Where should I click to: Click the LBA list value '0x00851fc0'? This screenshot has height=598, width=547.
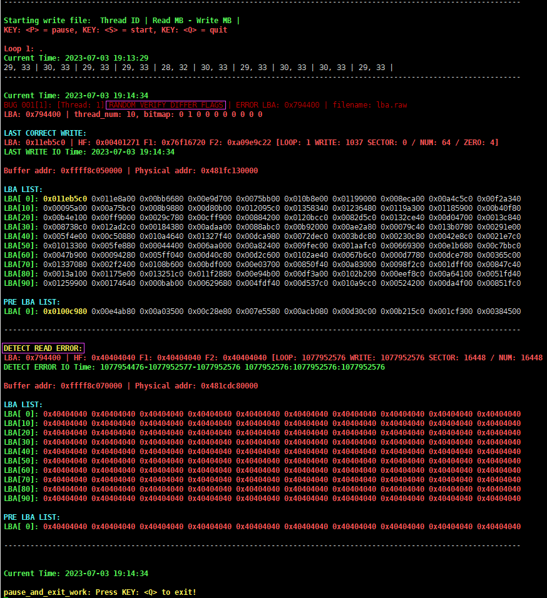tap(499, 283)
